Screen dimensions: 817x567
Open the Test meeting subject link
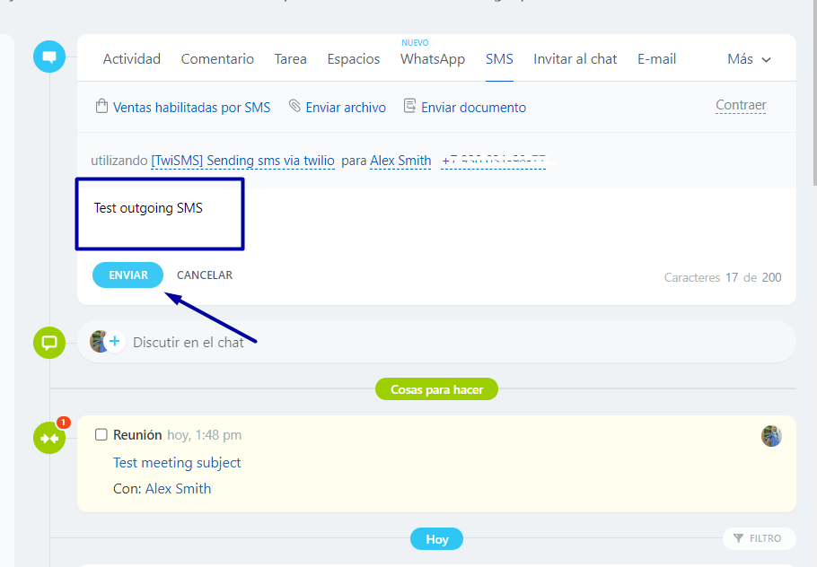tap(177, 463)
